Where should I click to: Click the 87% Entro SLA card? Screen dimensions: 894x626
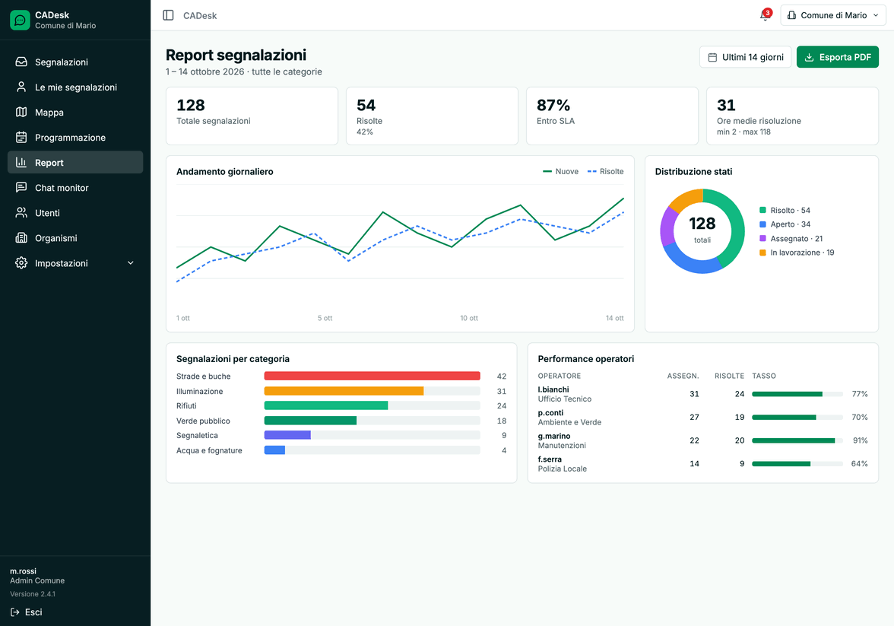click(612, 116)
